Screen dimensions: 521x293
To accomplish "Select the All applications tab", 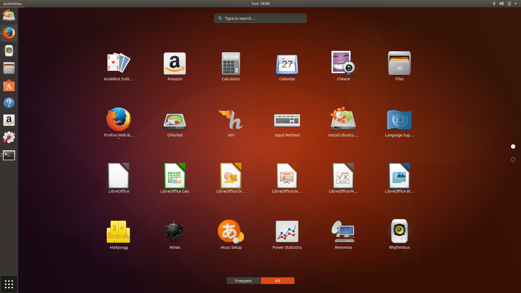I will pyautogui.click(x=277, y=281).
